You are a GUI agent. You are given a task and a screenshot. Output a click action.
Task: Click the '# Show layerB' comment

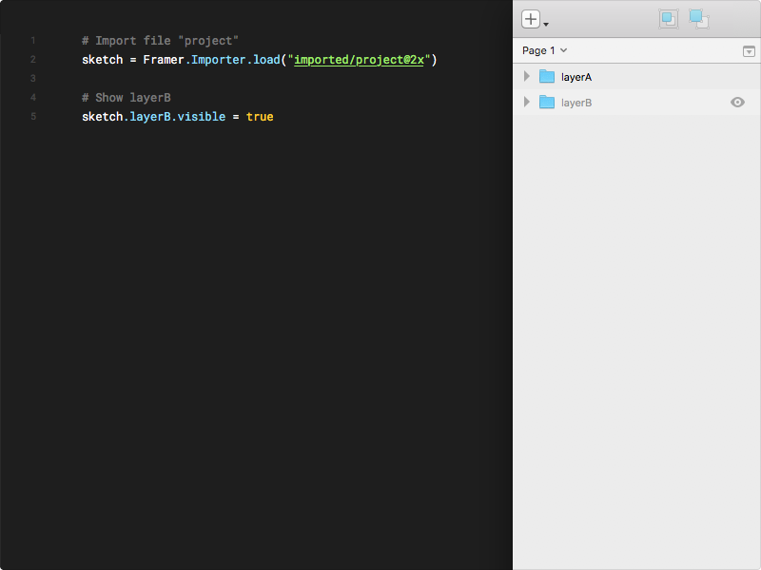click(x=127, y=98)
